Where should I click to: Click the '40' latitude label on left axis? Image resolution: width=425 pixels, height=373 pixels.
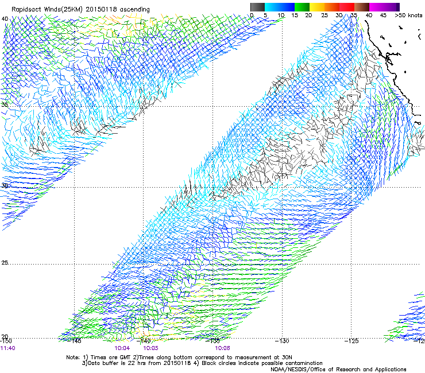[x=5, y=19]
